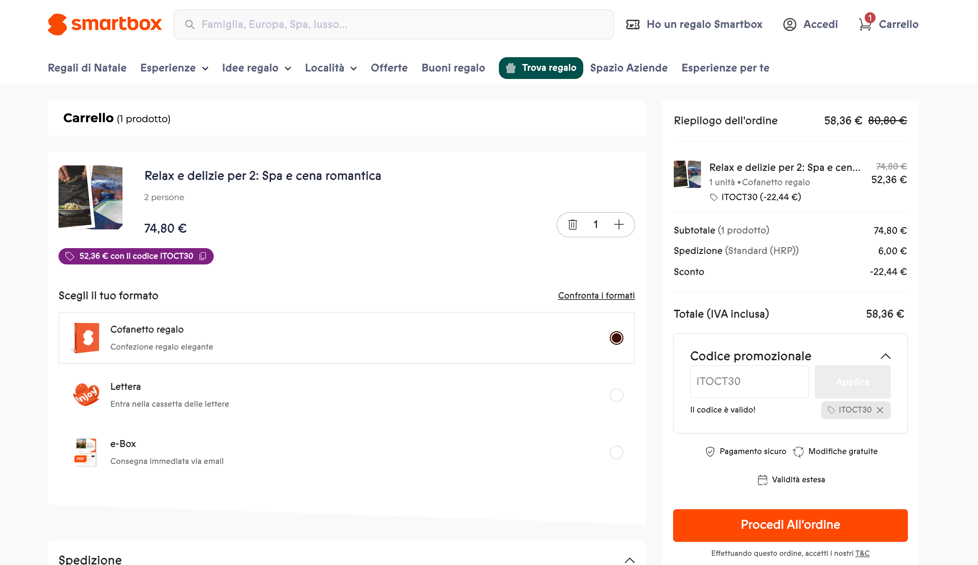Click the e-Box PDF icon

[85, 452]
